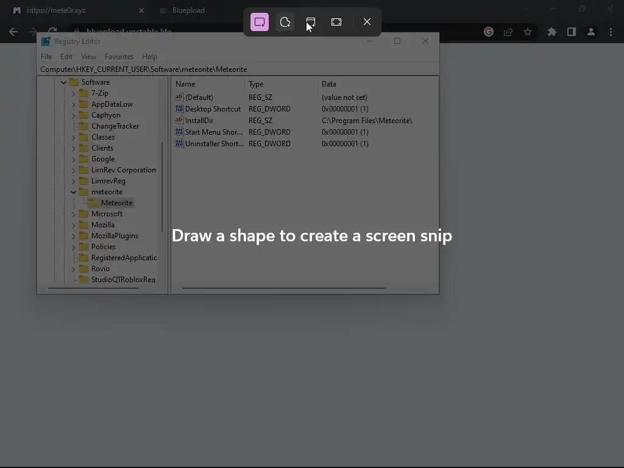The image size is (624, 468).
Task: Select the Desktop Shortcut value
Action: (x=213, y=109)
